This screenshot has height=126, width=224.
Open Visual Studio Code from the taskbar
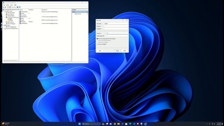134,124
